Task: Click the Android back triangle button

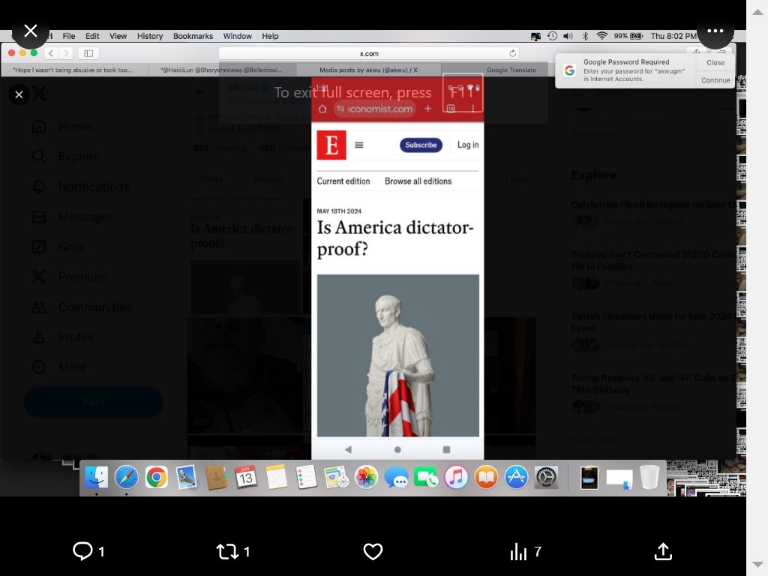Action: 348,450
